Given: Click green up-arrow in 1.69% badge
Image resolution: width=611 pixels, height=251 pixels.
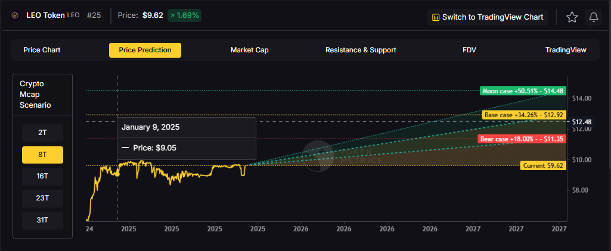Looking at the screenshot, I should [172, 15].
